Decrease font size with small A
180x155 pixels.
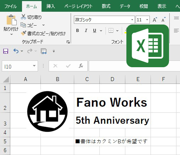[164, 20]
